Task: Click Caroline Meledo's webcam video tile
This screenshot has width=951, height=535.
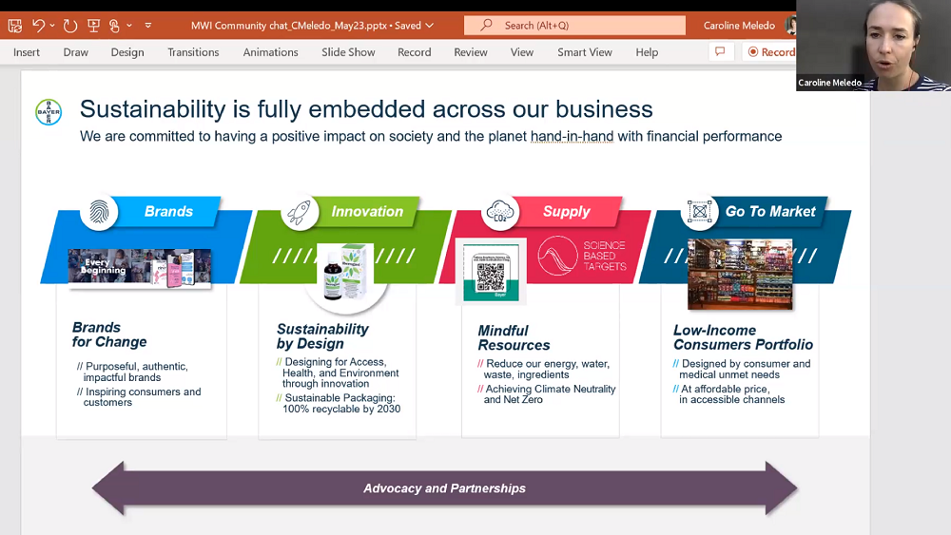Action: pos(873,46)
